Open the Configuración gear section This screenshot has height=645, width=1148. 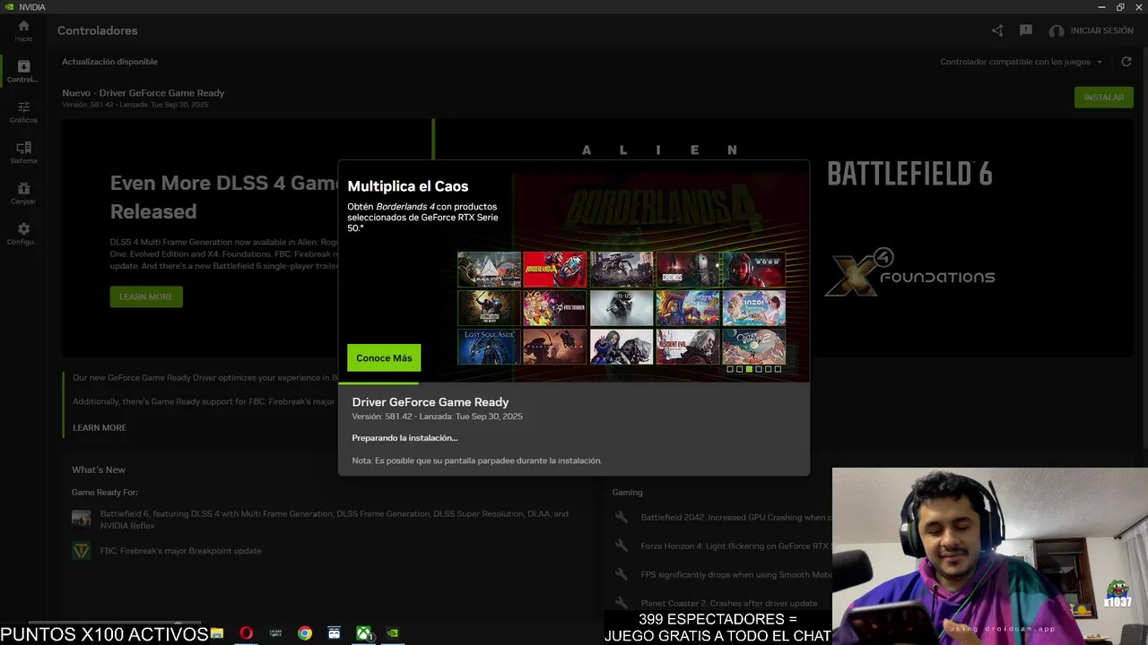pyautogui.click(x=23, y=233)
